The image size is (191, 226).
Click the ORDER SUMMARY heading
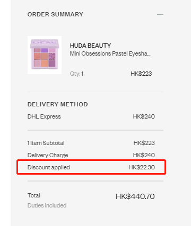click(x=55, y=14)
